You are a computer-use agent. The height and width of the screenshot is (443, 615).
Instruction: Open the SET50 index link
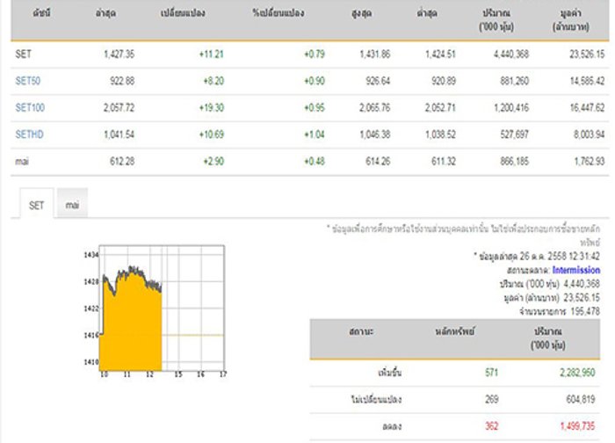click(x=28, y=81)
